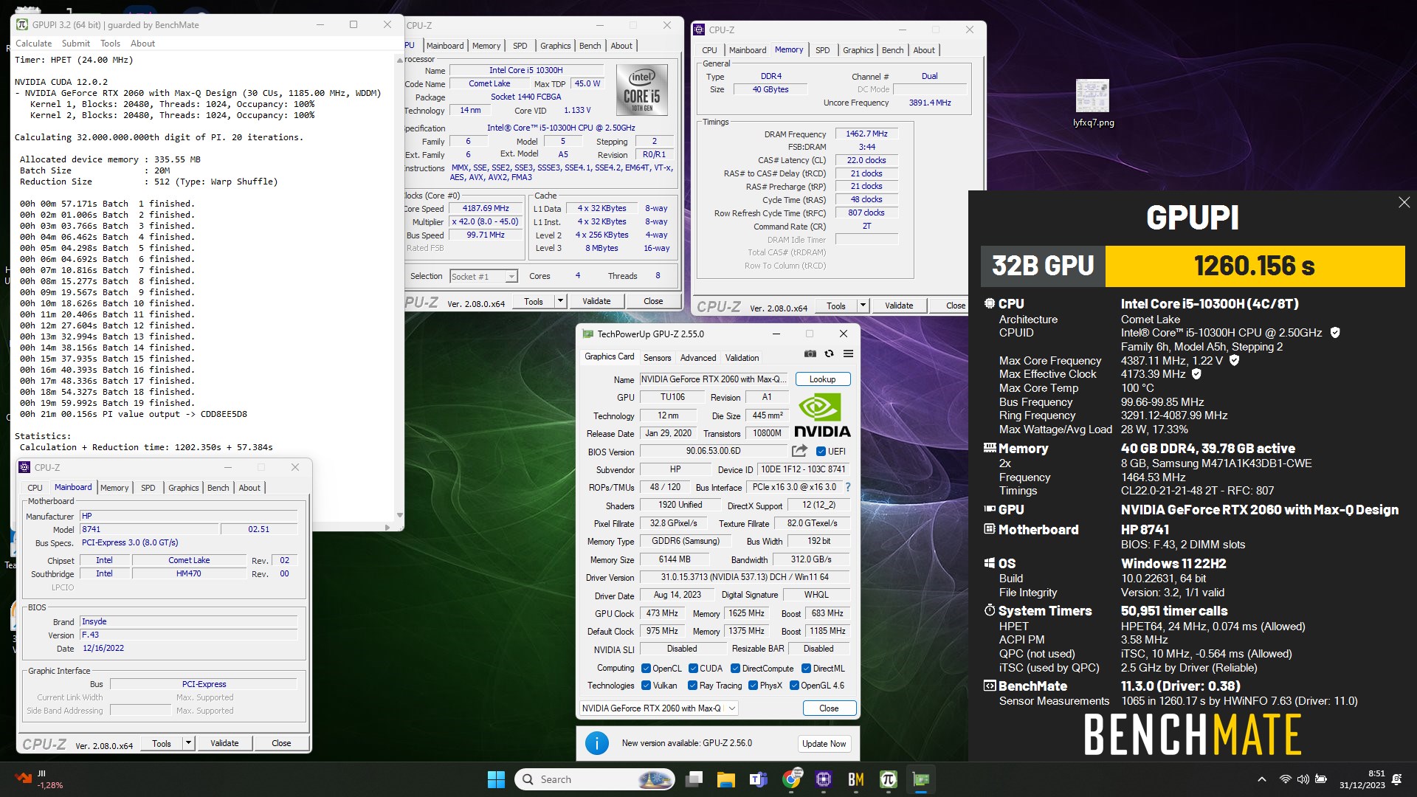1417x797 pixels.
Task: Toggle the OpenCL checkbox
Action: [646, 669]
